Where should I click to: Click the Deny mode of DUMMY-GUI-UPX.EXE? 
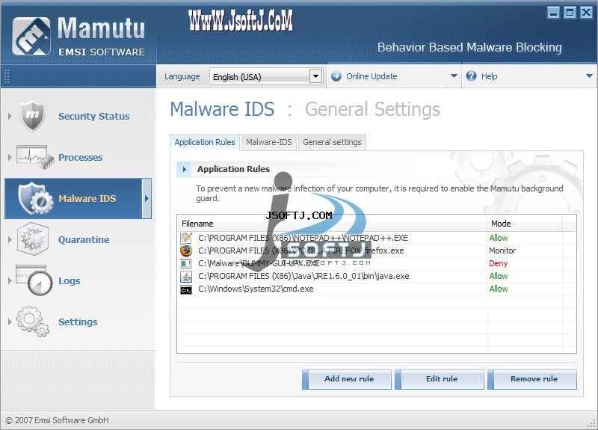pyautogui.click(x=499, y=263)
